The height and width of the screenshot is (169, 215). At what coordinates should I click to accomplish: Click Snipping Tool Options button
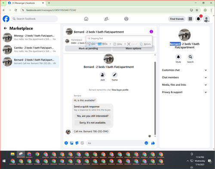tap(145, 44)
